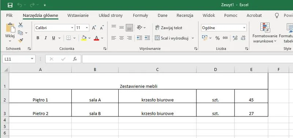The image size is (293, 138).
Task: Open Schowek dialog launcher
Action: (29, 49)
